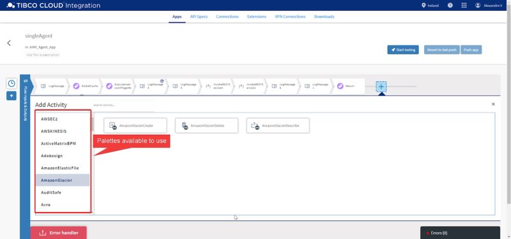Add the AmazonGlacierCreate activity
Screen dimensions: 511x239
click(x=135, y=125)
